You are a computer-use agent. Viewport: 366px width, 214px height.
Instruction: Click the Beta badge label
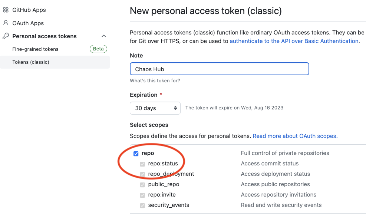(x=98, y=49)
